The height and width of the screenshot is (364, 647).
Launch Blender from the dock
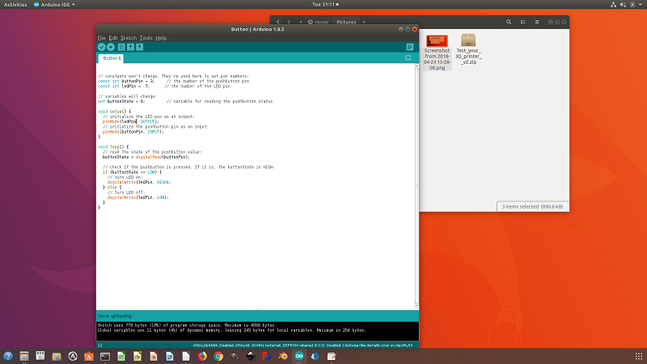(282, 356)
